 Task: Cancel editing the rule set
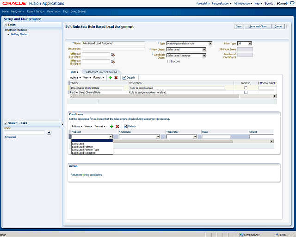[x=278, y=26]
